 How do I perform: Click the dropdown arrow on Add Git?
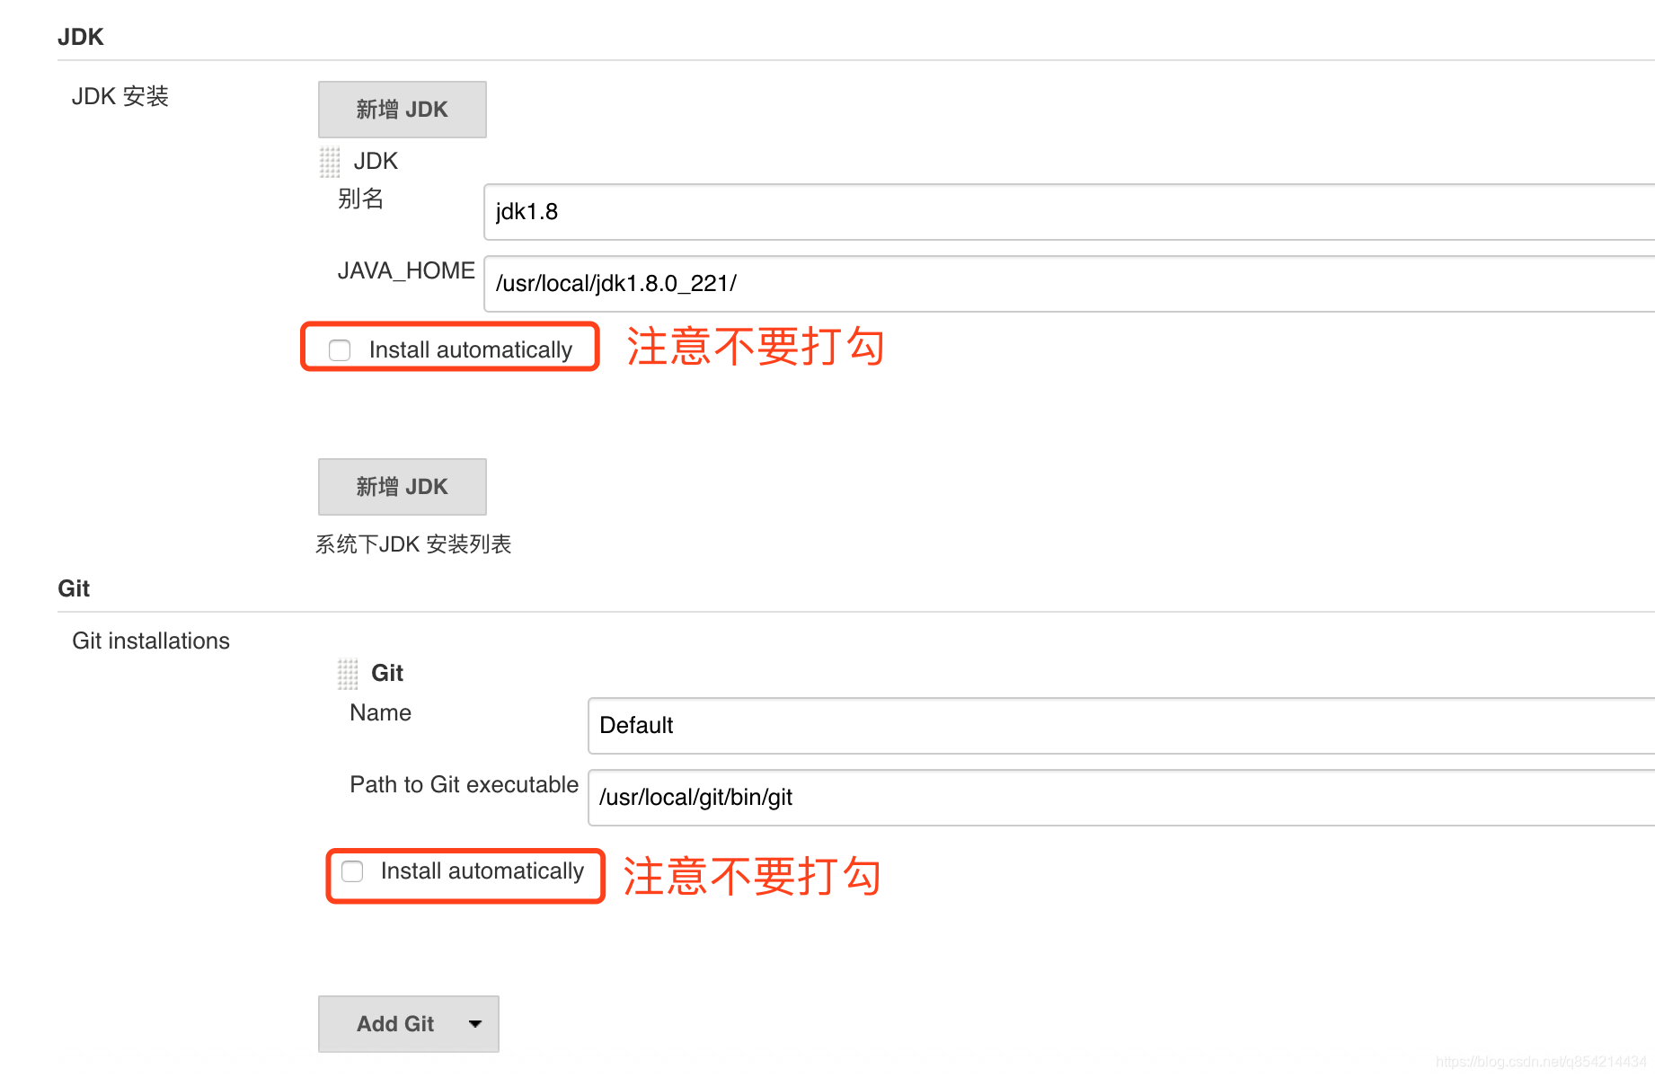(x=473, y=1023)
